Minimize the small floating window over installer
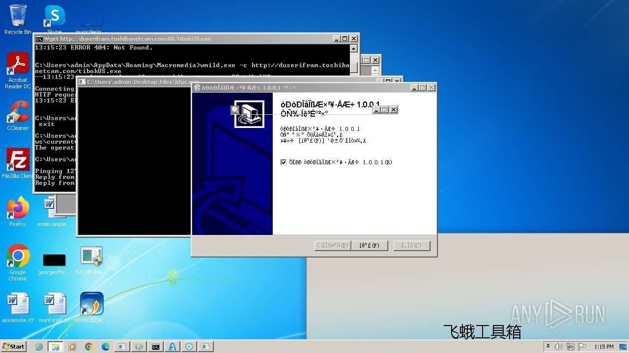This screenshot has width=629, height=353. point(376,110)
